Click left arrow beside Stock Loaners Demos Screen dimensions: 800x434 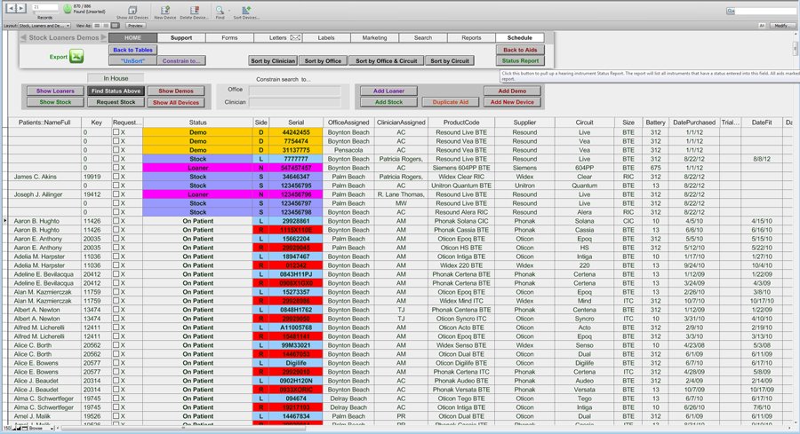click(x=23, y=37)
